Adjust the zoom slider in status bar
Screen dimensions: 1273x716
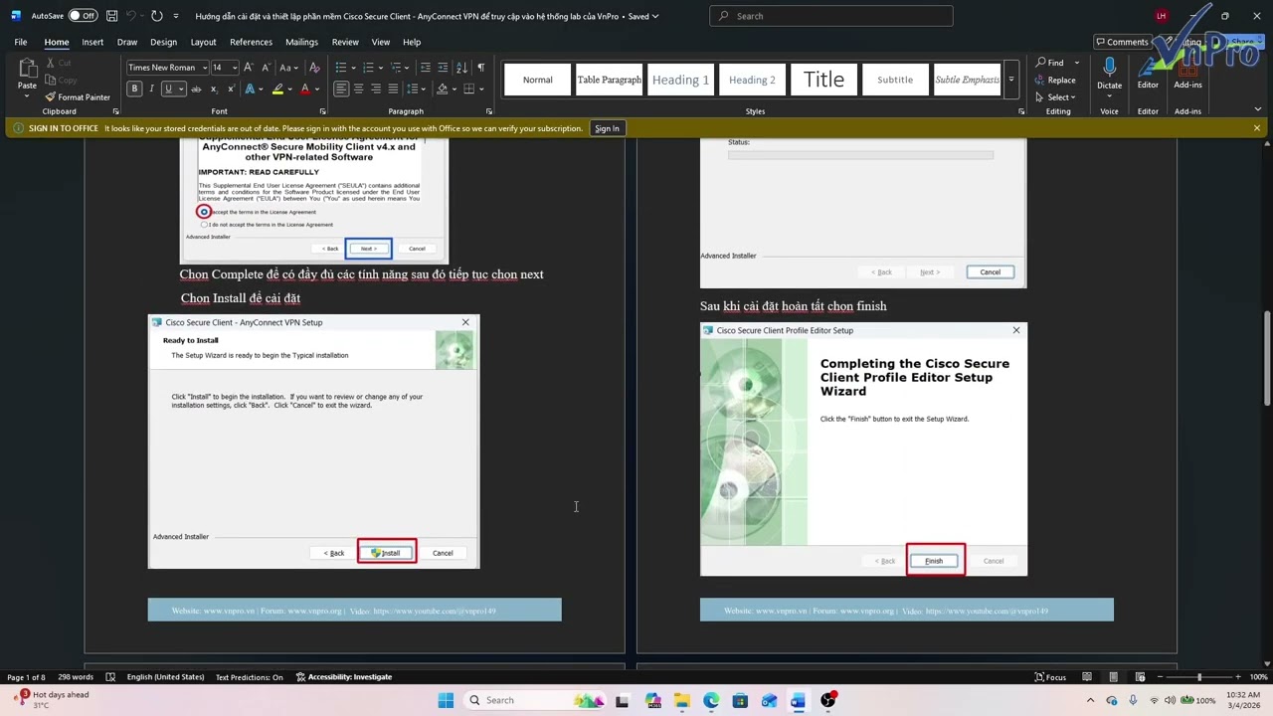(x=1198, y=677)
